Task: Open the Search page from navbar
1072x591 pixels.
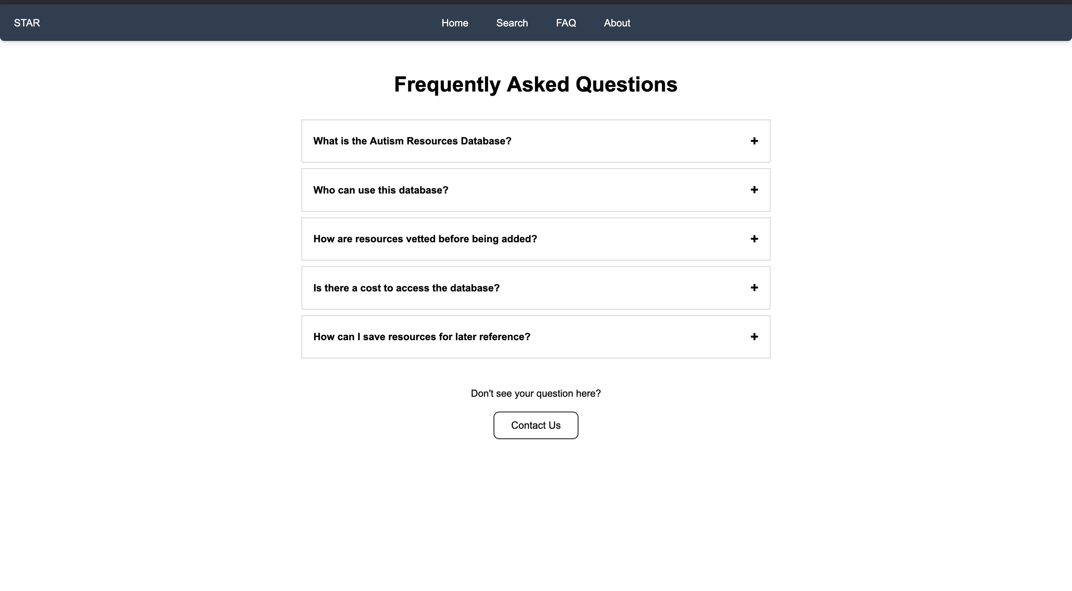Action: coord(512,23)
